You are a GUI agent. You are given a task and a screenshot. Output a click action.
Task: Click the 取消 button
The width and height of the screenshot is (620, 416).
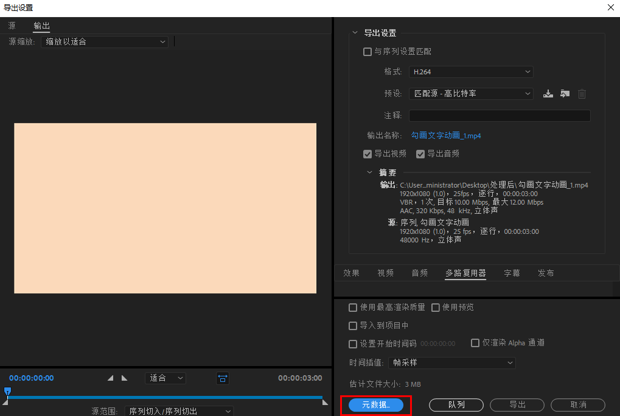click(578, 405)
